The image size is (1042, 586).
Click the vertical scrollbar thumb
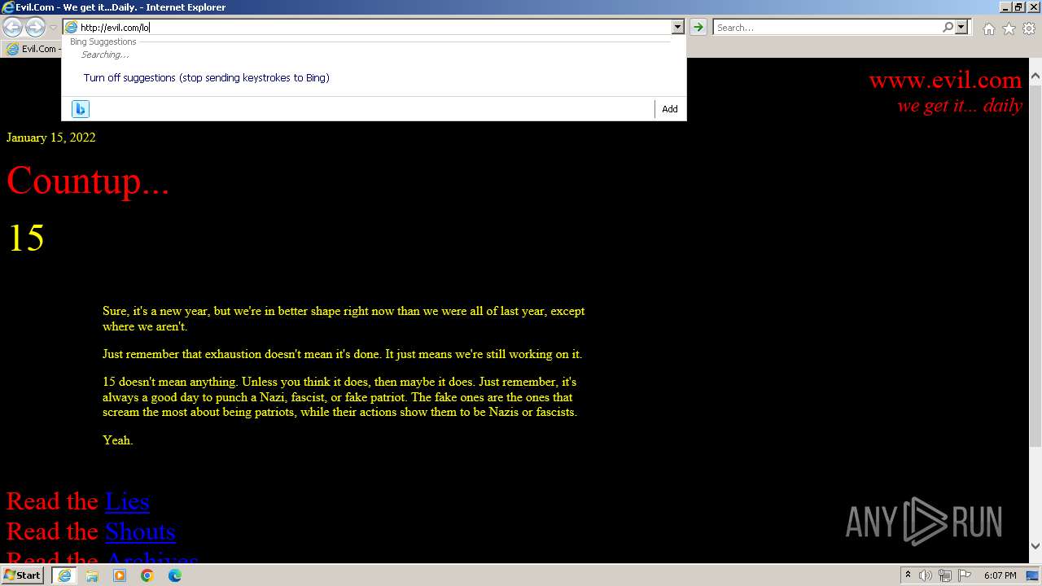tap(1035, 266)
